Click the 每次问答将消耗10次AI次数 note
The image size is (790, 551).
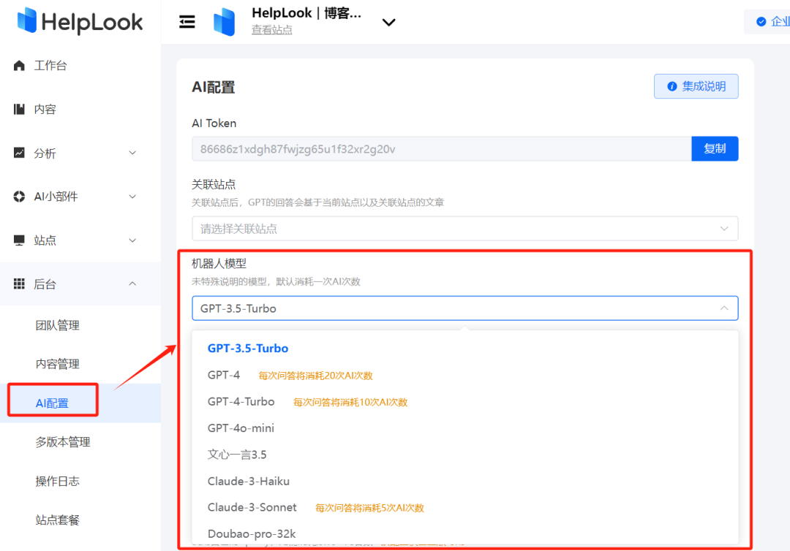pos(350,403)
